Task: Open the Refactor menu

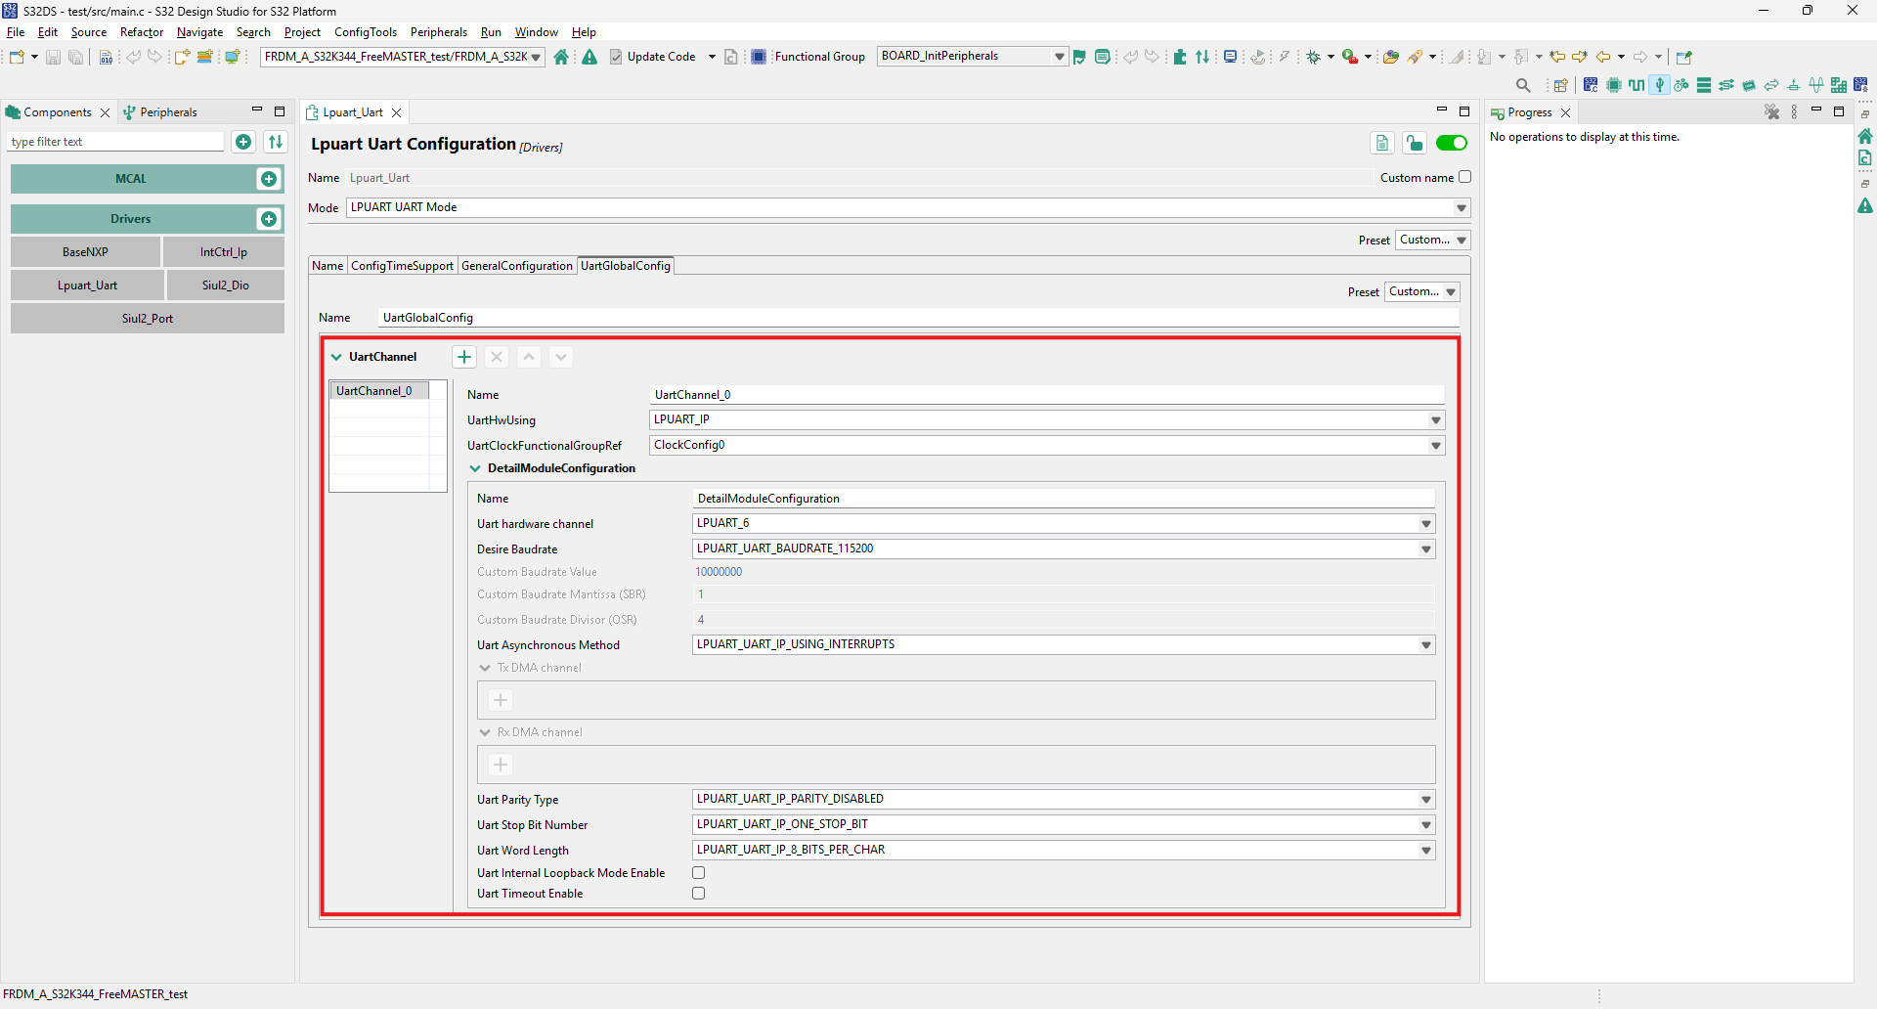Action: pos(142,32)
